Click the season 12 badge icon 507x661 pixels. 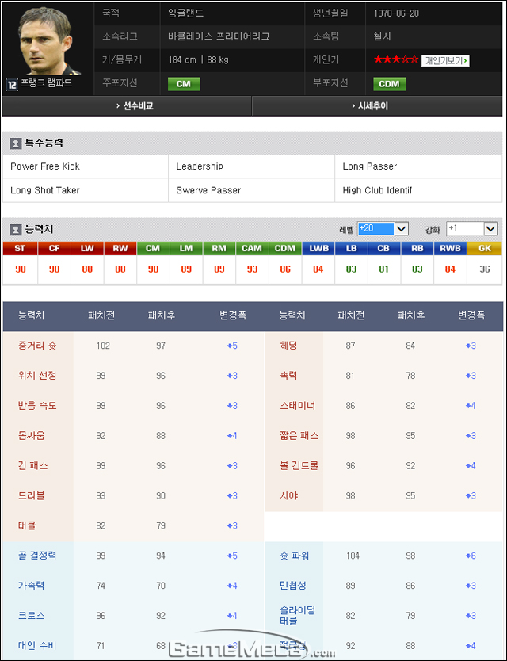(11, 84)
